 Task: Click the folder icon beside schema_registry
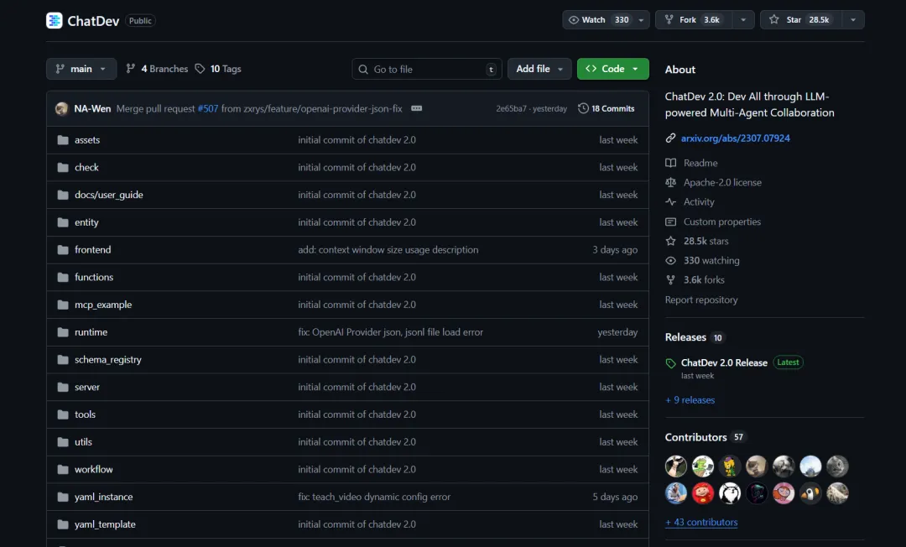pyautogui.click(x=63, y=359)
